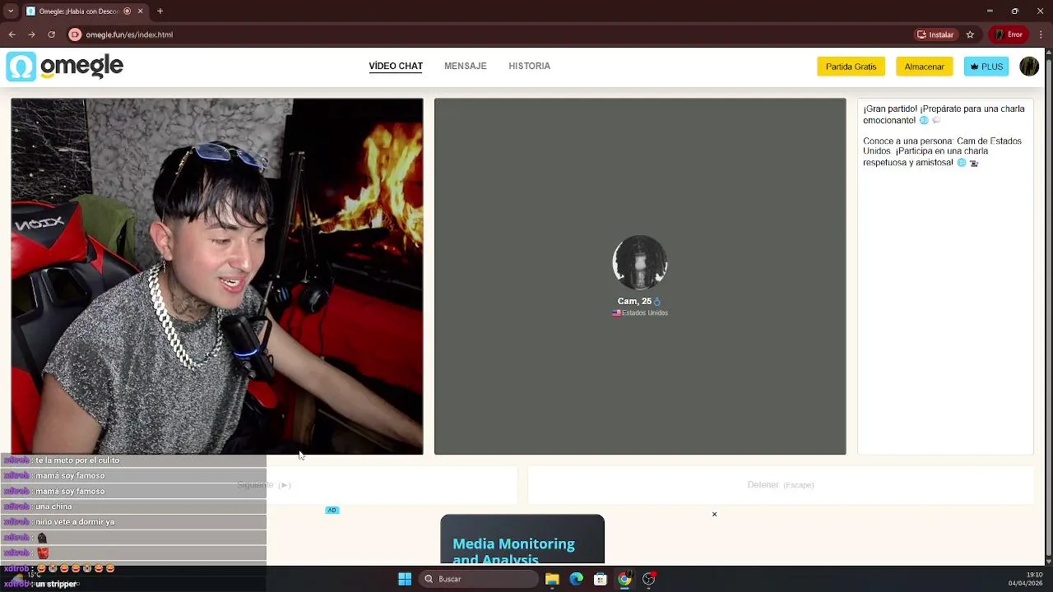Open a new browser tab
Viewport: 1053px width, 592px height.
160,12
